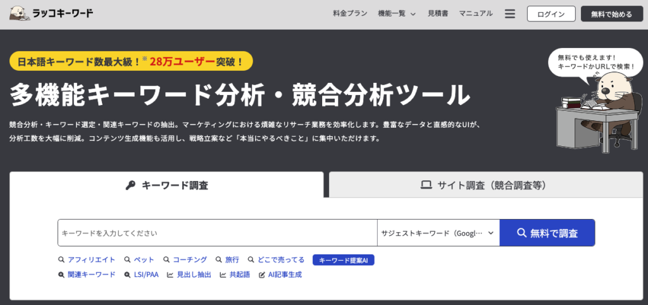The width and height of the screenshot is (648, 305).
Task: Switch to the サイト調査 tab
Action: coord(483,185)
